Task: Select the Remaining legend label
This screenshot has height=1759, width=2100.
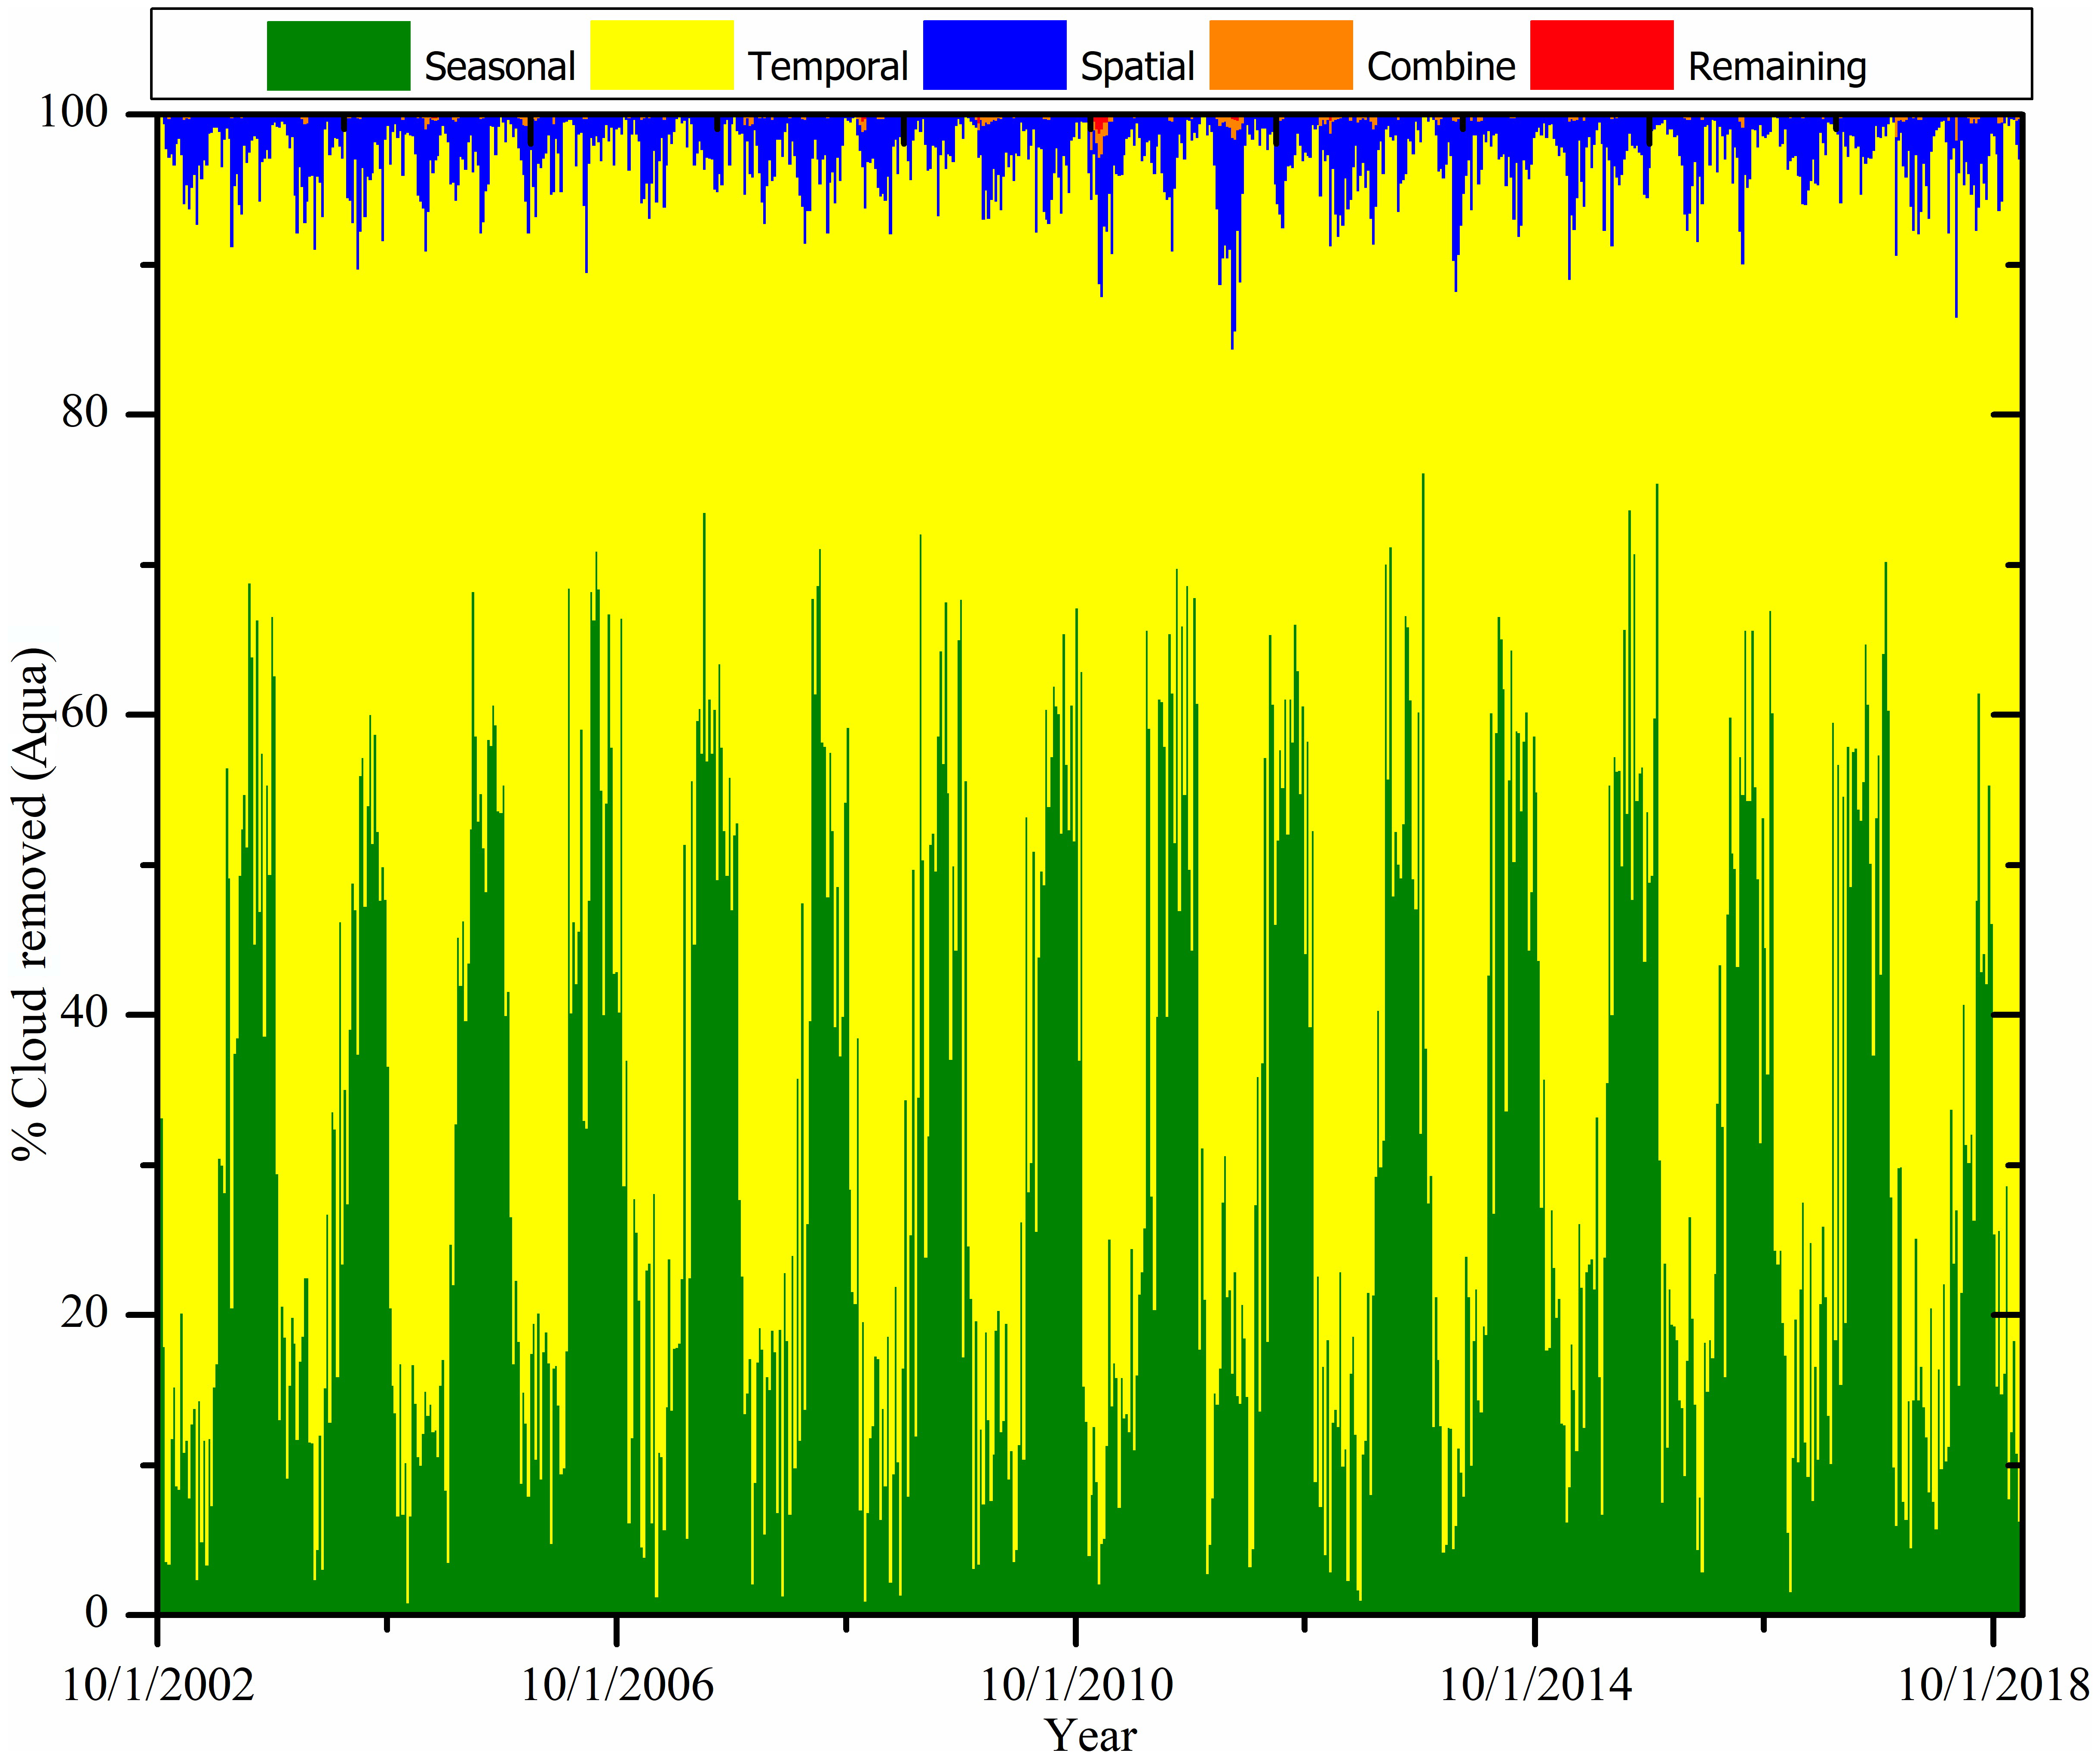Action: coord(1777,67)
